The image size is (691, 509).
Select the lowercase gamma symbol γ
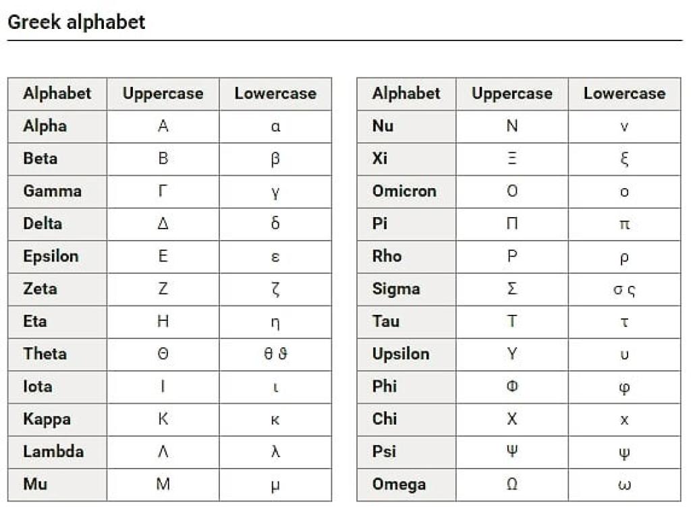pyautogui.click(x=275, y=193)
